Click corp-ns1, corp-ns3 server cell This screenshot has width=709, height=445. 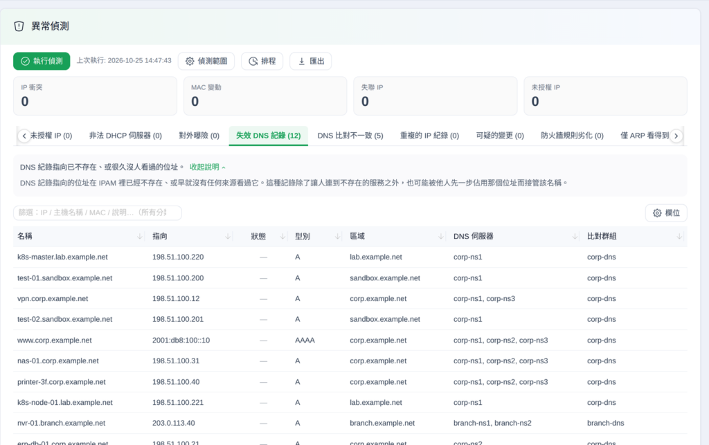pos(484,298)
